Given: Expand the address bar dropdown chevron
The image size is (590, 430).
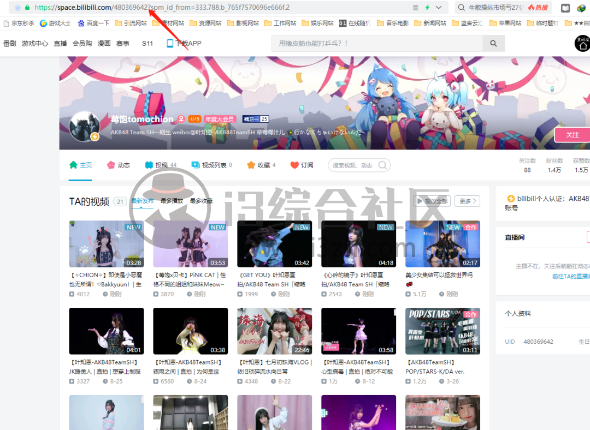Looking at the screenshot, I should (x=439, y=8).
